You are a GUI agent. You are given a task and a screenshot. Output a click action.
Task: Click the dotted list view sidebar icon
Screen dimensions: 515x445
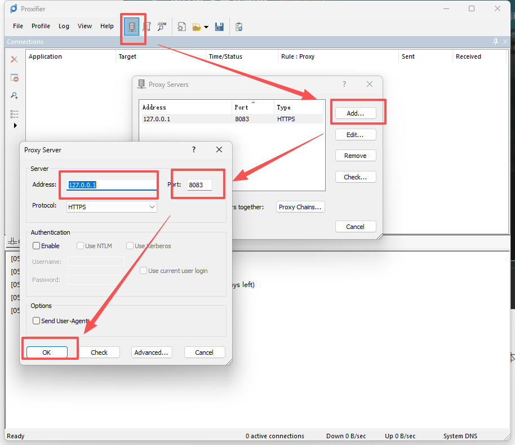14,114
